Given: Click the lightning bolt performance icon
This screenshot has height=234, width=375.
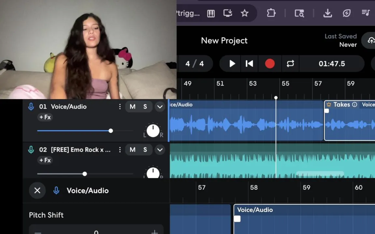Looking at the screenshot, I should pyautogui.click(x=346, y=13).
